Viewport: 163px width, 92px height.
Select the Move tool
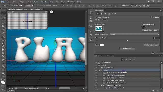click(x=3, y=13)
